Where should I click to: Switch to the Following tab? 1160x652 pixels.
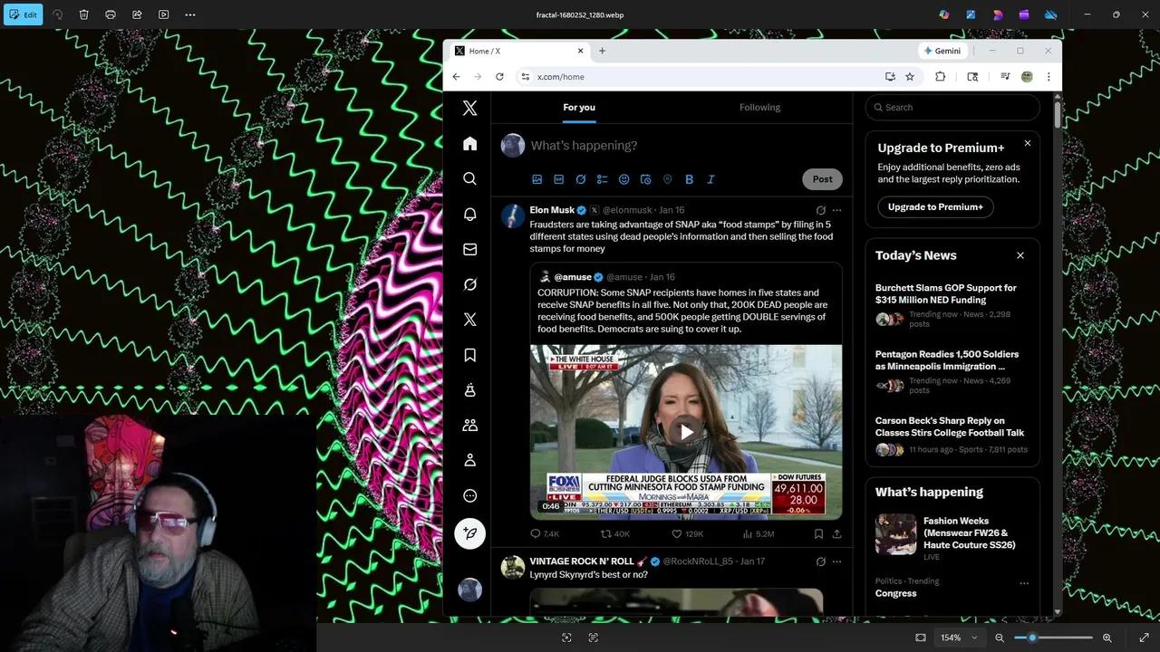click(x=759, y=107)
